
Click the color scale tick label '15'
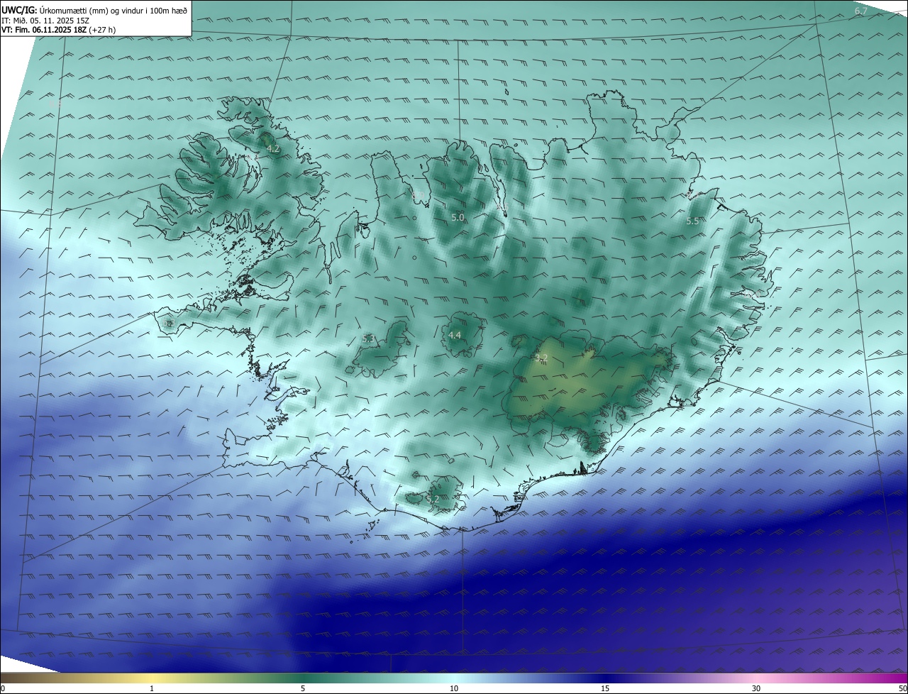[605, 688]
